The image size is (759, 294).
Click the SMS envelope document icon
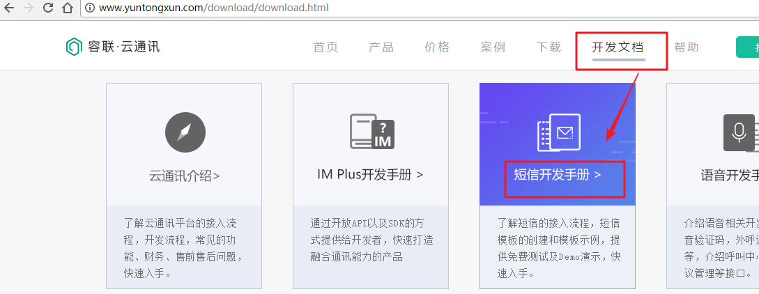coord(558,132)
